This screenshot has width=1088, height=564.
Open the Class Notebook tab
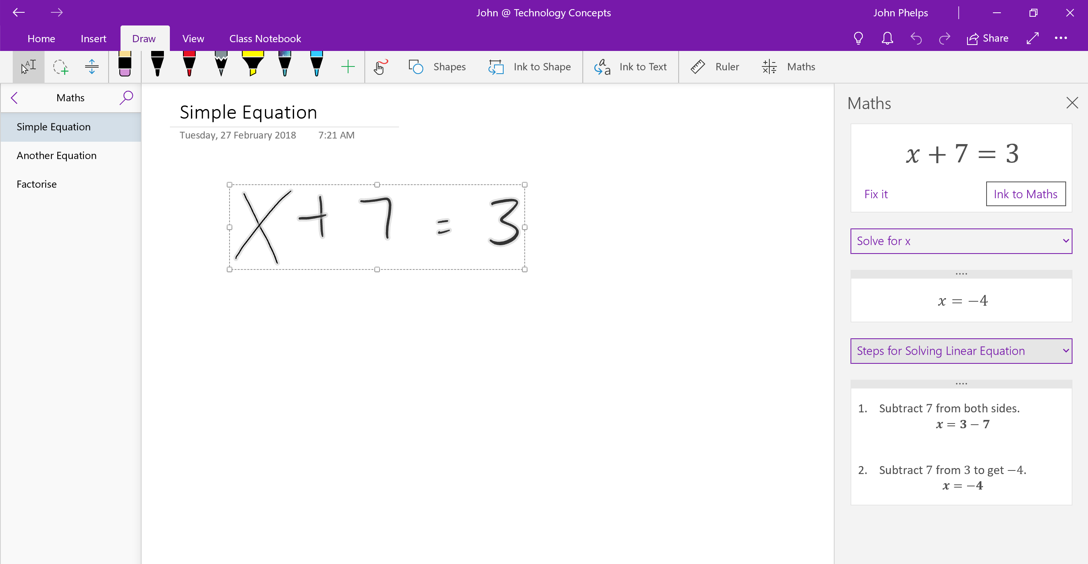(265, 39)
